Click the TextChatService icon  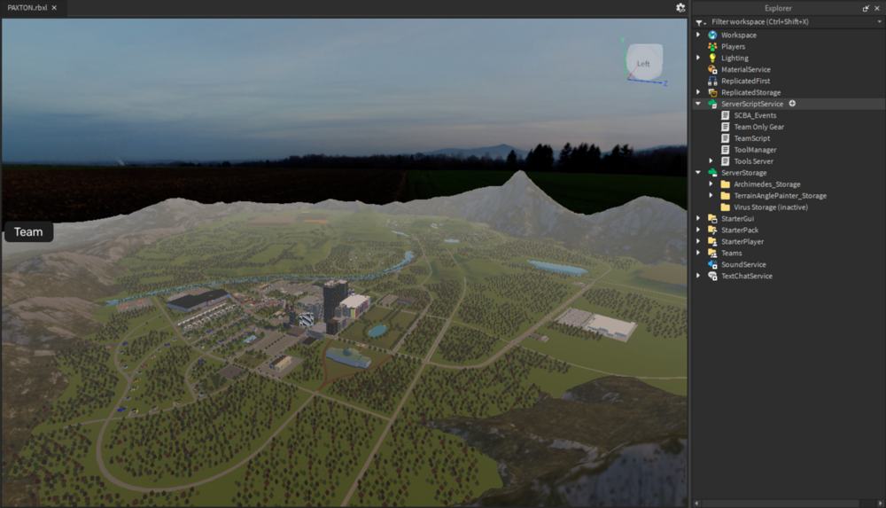click(x=712, y=276)
